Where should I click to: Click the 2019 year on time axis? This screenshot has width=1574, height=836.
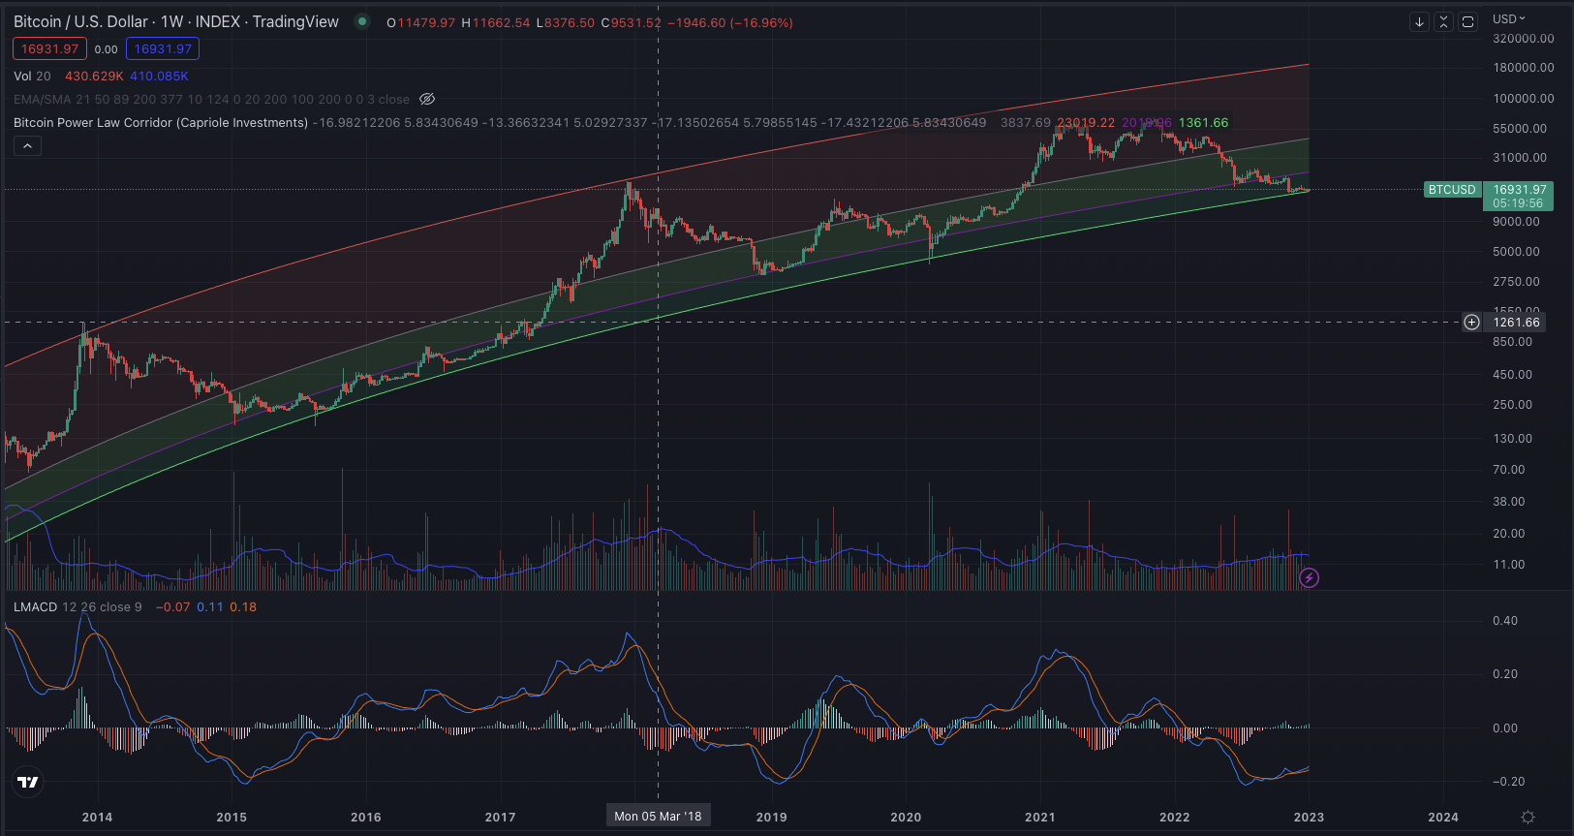pos(771,817)
